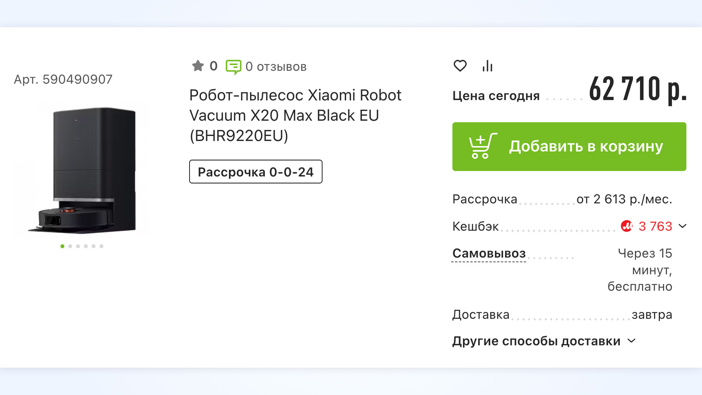Select the last image carousel dot
Image resolution: width=702 pixels, height=395 pixels.
pos(101,246)
